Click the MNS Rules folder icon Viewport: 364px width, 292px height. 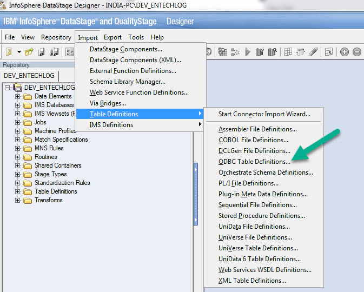pyautogui.click(x=28, y=148)
